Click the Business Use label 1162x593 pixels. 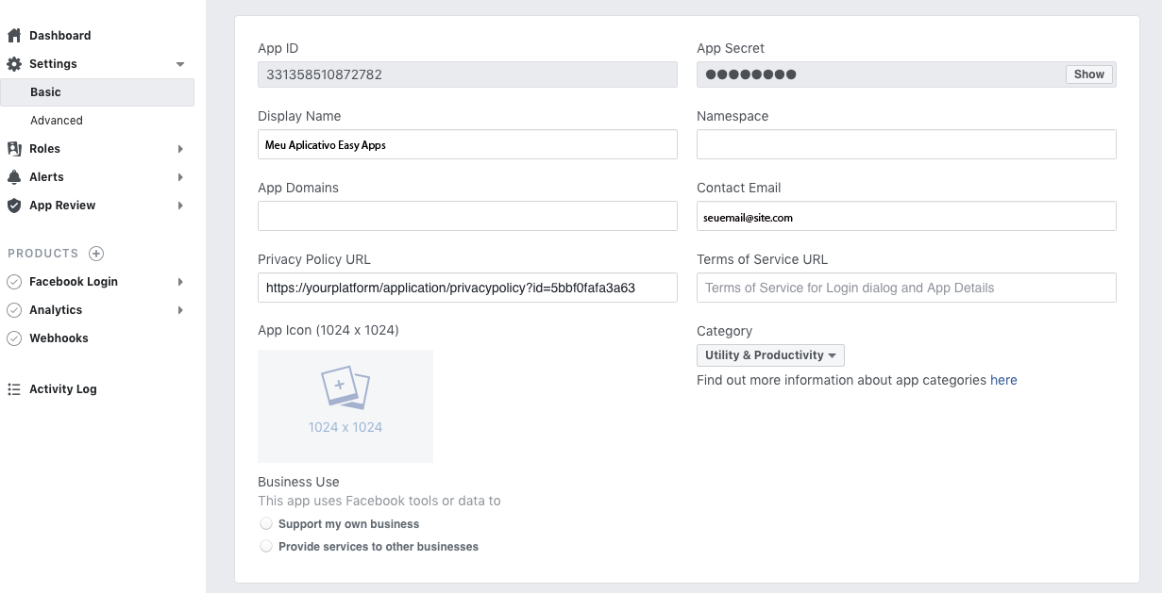298,482
